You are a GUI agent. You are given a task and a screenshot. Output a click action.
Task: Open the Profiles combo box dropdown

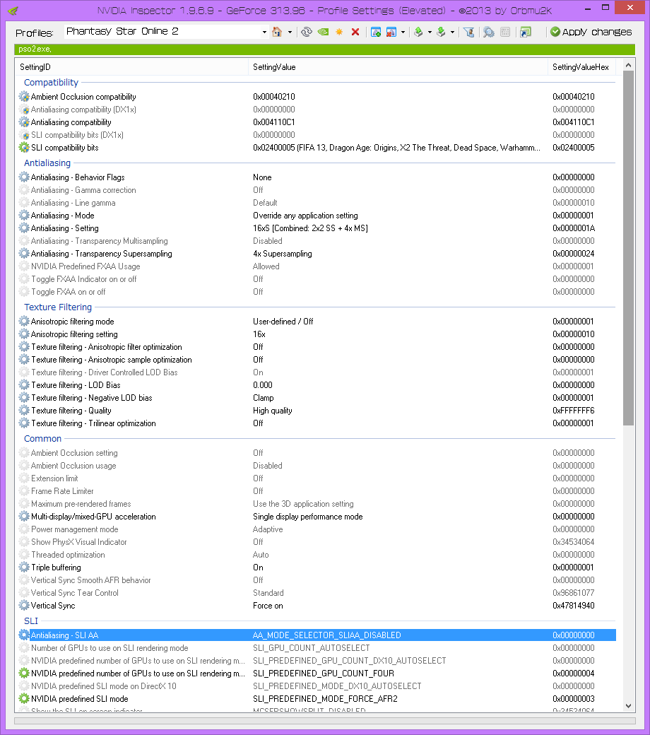tap(264, 33)
